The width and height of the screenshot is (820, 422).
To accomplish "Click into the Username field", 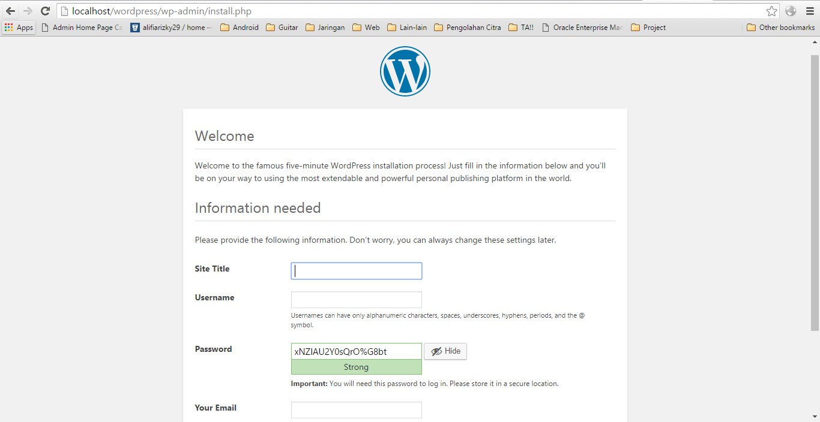I will pos(357,300).
